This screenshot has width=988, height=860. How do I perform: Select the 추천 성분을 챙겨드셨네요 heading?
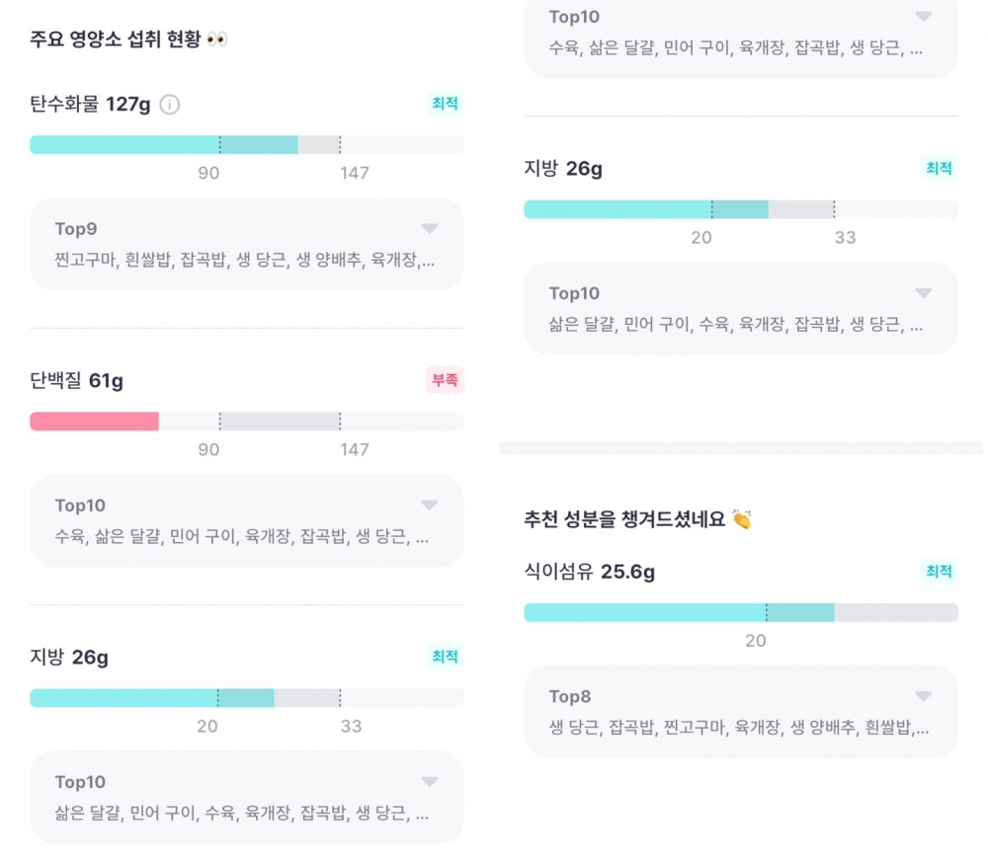(625, 519)
